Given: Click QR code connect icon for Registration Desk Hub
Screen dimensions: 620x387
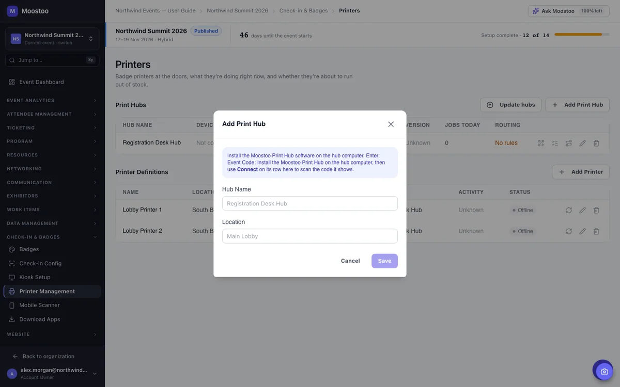Looking at the screenshot, I should (x=541, y=143).
